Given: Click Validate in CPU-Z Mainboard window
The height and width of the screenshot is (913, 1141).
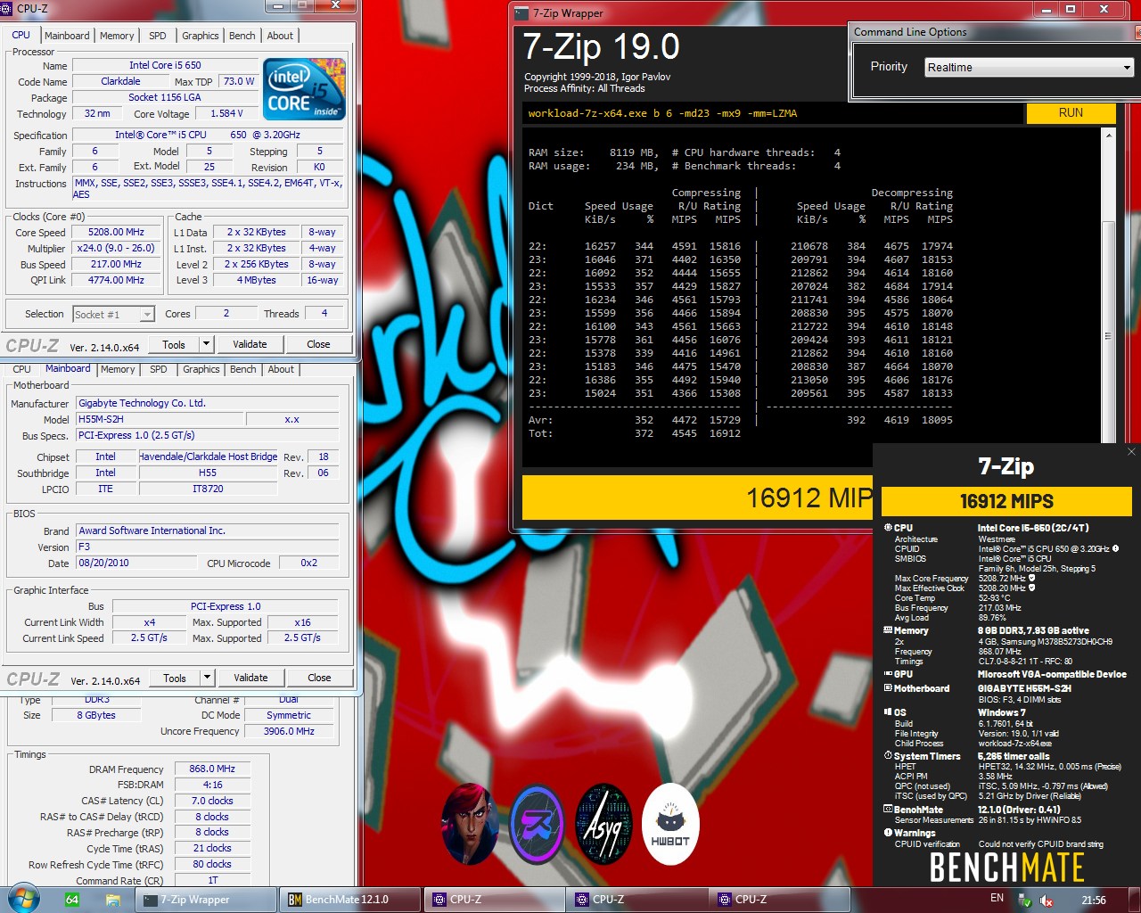Looking at the screenshot, I should [x=250, y=678].
